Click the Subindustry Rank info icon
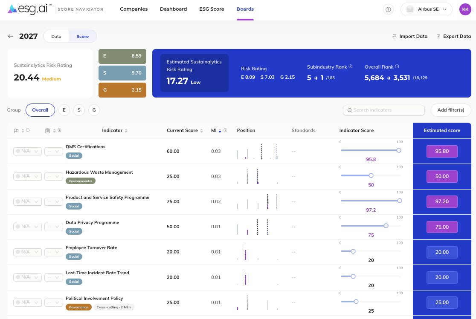The height and width of the screenshot is (319, 476). click(350, 66)
